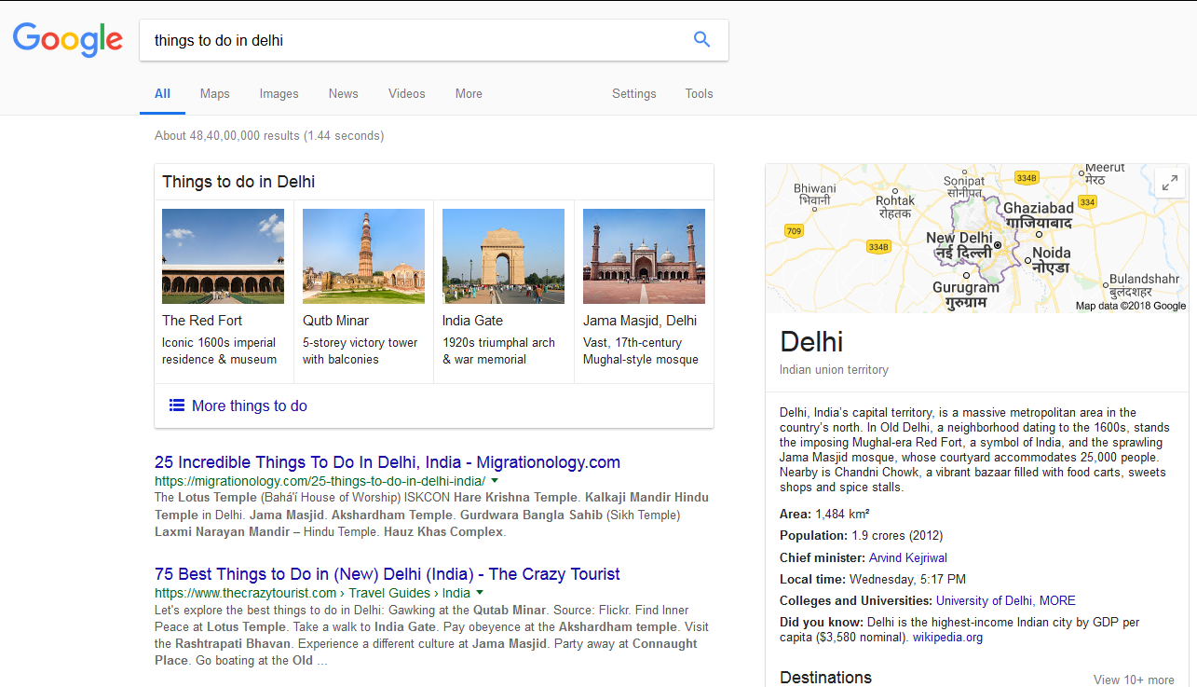Click the Population label in knowledge panel
The width and height of the screenshot is (1197, 687).
point(814,536)
